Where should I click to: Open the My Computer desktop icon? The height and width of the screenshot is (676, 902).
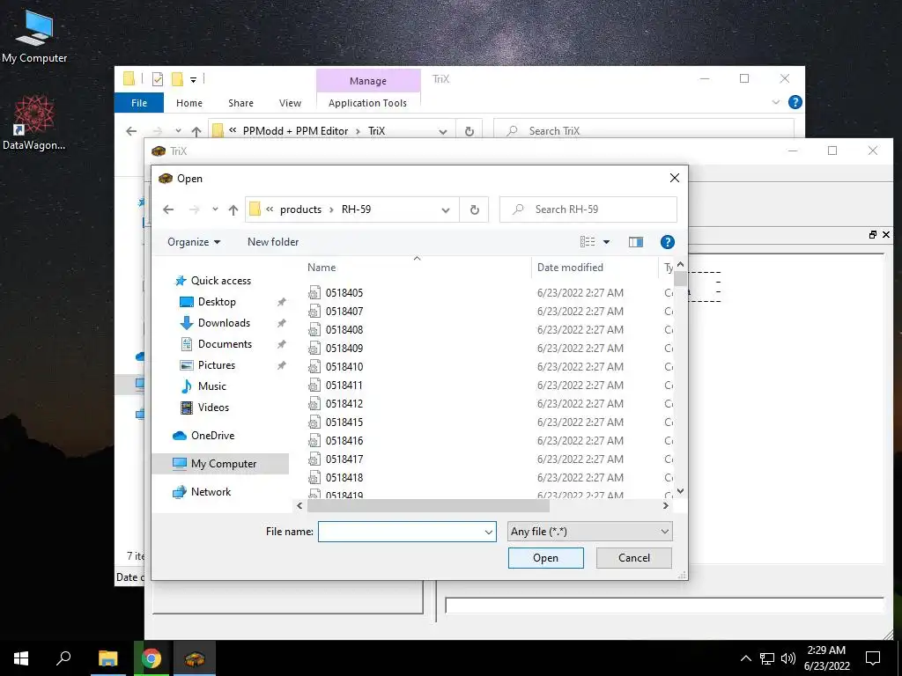[x=34, y=35]
